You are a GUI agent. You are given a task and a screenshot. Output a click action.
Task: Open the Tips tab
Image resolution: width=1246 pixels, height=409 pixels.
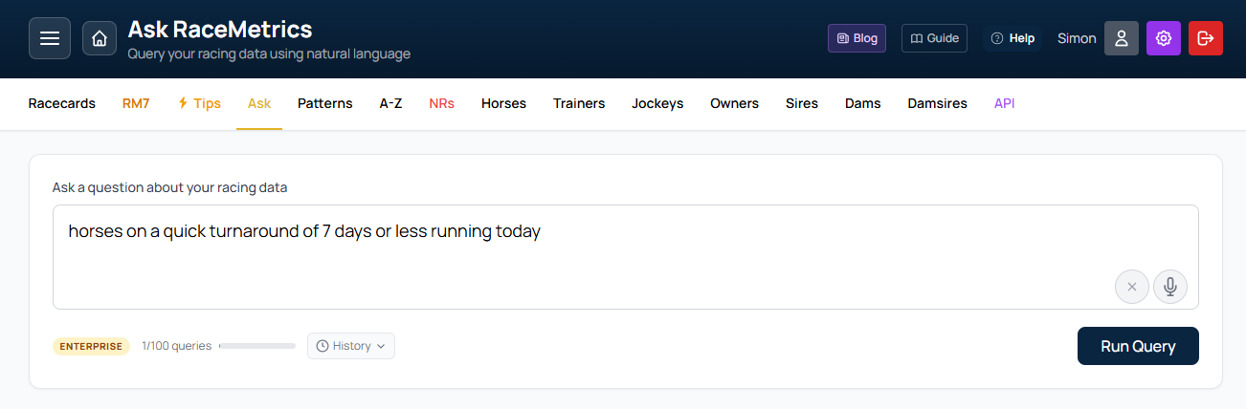[199, 103]
